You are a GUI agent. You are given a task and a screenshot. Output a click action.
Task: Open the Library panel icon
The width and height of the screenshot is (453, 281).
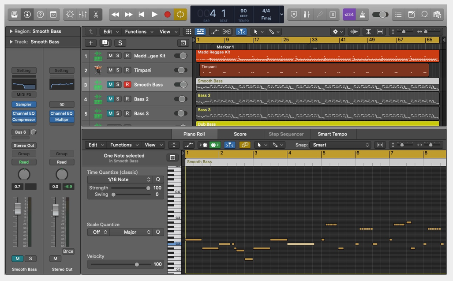(15, 15)
